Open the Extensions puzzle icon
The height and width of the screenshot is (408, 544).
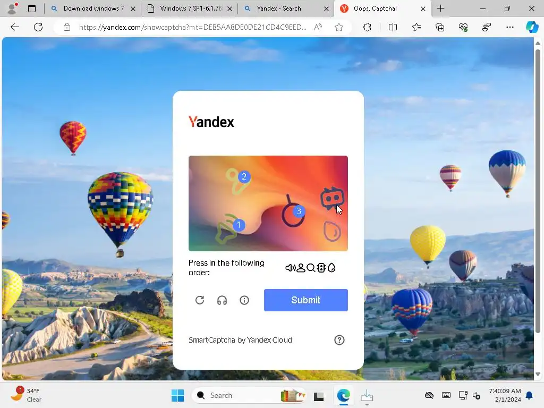point(368,27)
